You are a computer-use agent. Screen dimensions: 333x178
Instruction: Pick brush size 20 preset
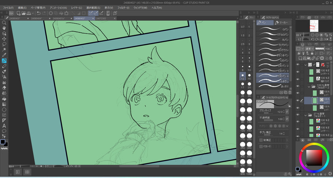[x=249, y=85]
